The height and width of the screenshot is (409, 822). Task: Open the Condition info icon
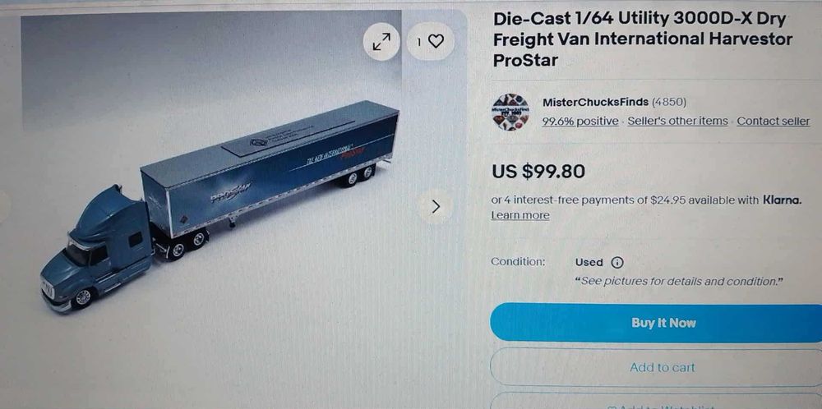click(617, 262)
